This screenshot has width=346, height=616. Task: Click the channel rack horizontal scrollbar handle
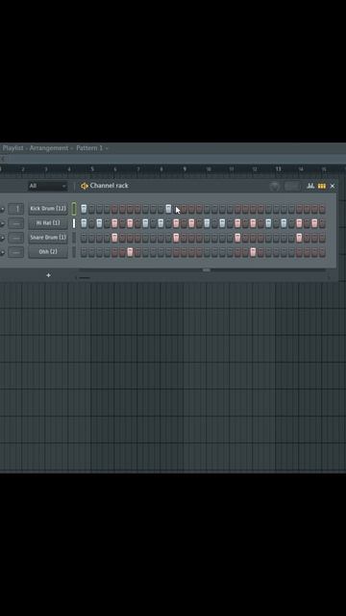(x=207, y=270)
